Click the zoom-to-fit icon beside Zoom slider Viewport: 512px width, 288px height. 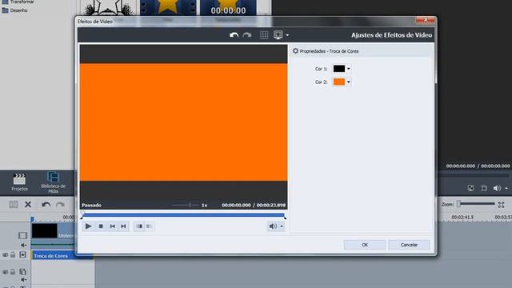coord(501,205)
